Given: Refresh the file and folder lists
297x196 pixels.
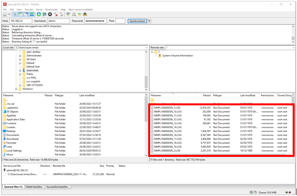Looking at the screenshot, I should coord(39,14).
